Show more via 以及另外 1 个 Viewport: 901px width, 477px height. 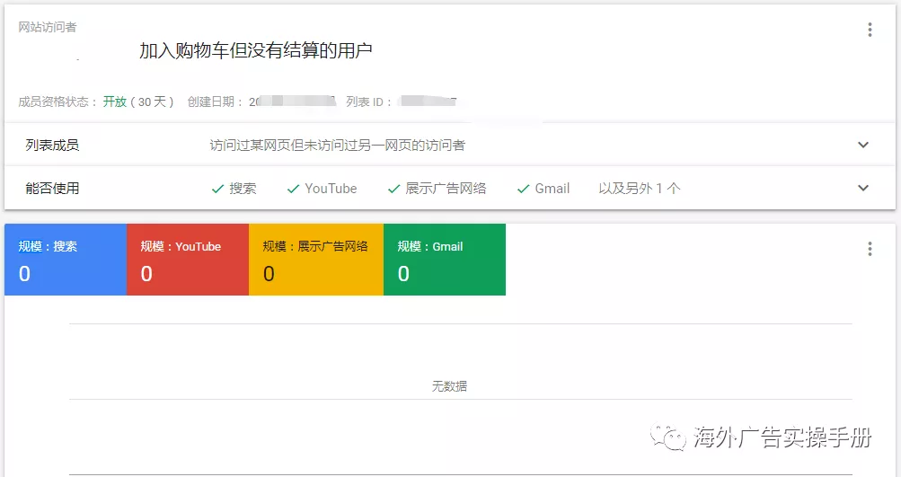pos(640,189)
